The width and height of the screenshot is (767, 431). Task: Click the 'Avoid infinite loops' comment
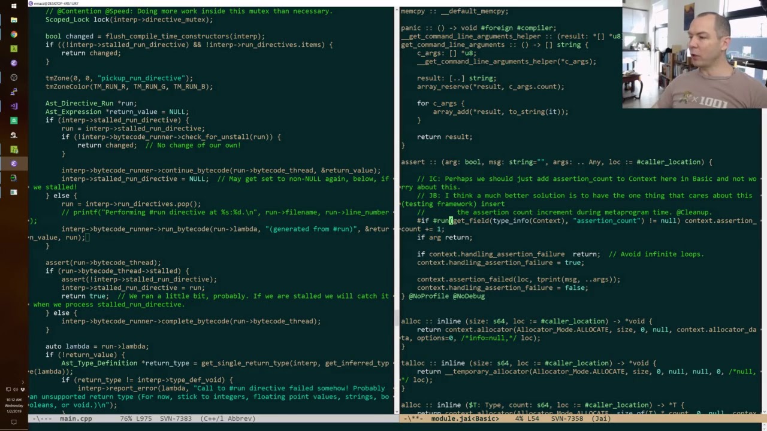656,254
